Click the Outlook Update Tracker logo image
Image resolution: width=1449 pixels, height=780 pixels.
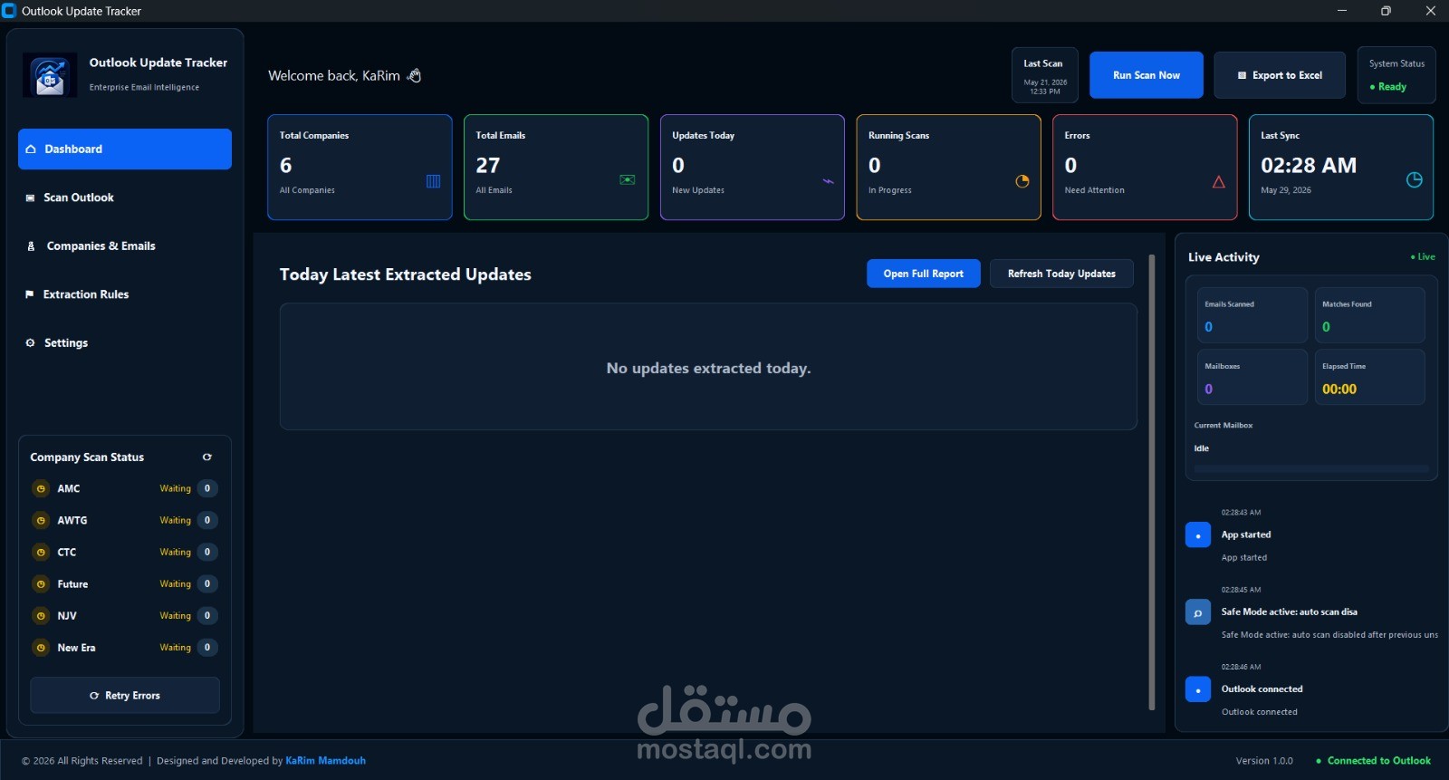tap(50, 75)
